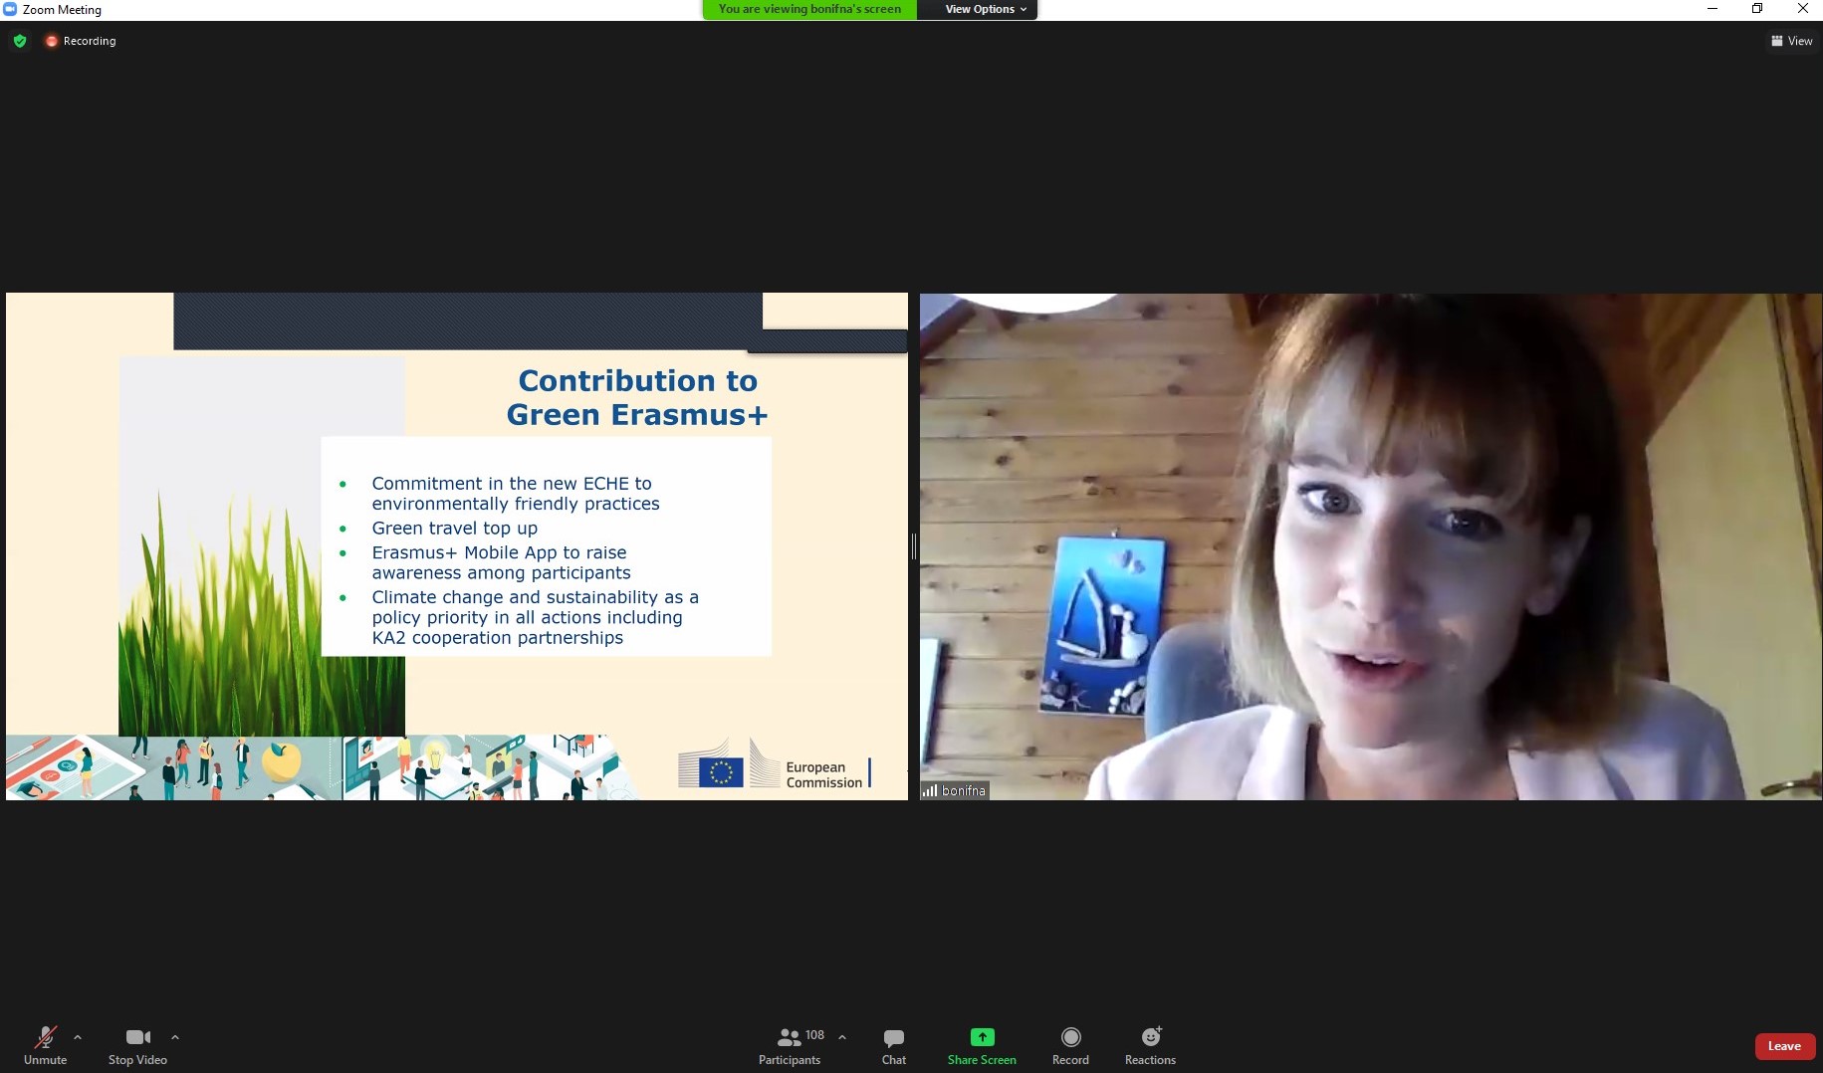Click the speaker video feed of bonifna
The width and height of the screenshot is (1823, 1073).
coord(1371,546)
